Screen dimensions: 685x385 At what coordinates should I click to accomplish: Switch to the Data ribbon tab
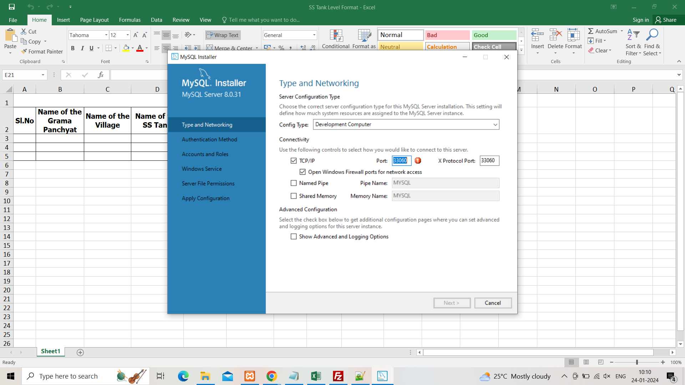click(156, 20)
